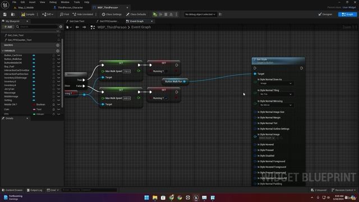This screenshot has width=359, height=202.
Task: Select the Get_Coin_Text function
Action: click(x=16, y=35)
